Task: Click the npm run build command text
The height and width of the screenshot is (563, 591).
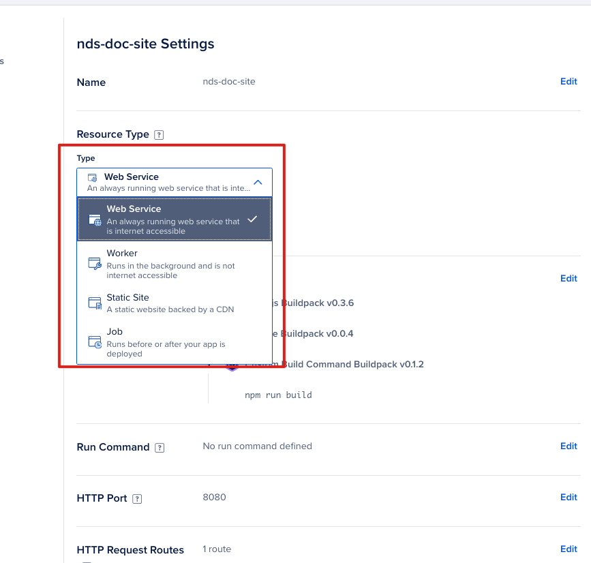Action: point(278,395)
